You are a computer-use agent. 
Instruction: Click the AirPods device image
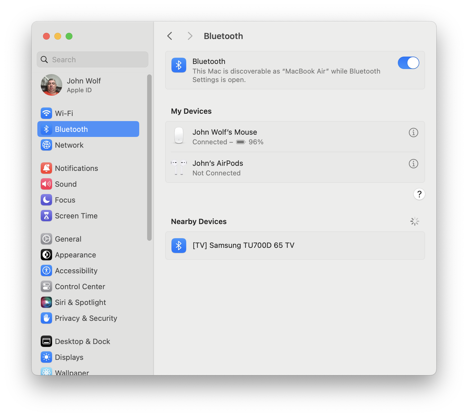(179, 167)
